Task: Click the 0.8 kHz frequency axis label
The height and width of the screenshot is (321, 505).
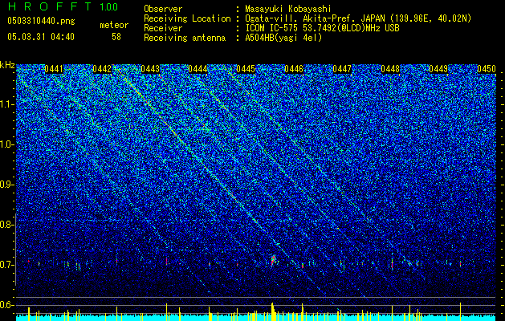Action: (x=6, y=225)
